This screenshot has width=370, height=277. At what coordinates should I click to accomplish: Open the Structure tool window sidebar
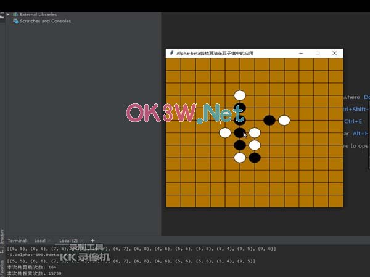[x=2, y=236]
